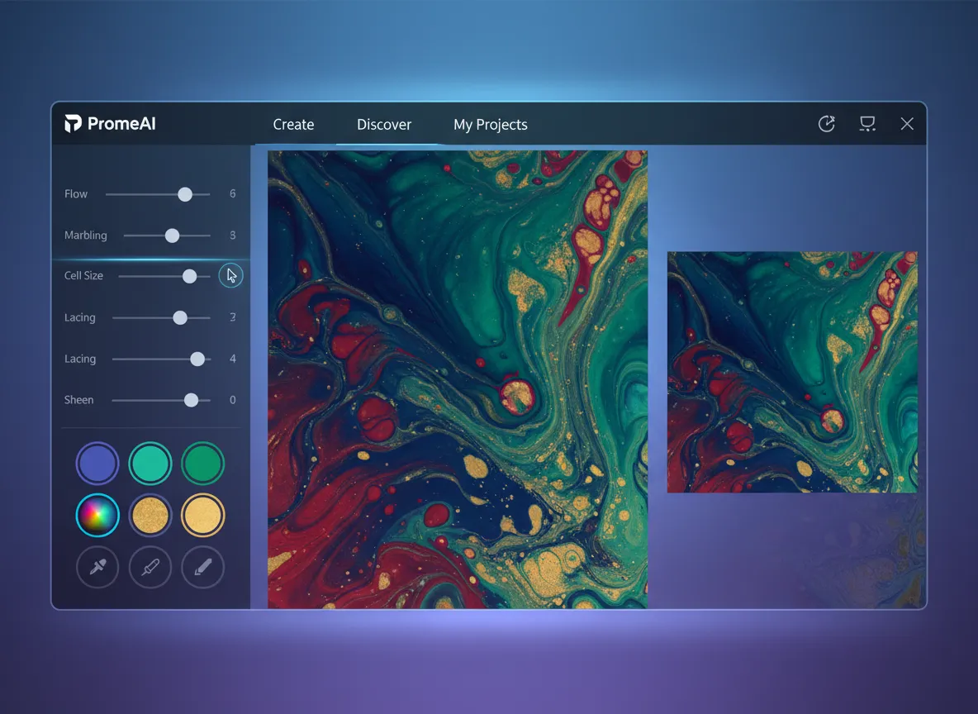Click the Lacing slider handle set to 4
Image resolution: width=978 pixels, height=714 pixels.
[197, 359]
